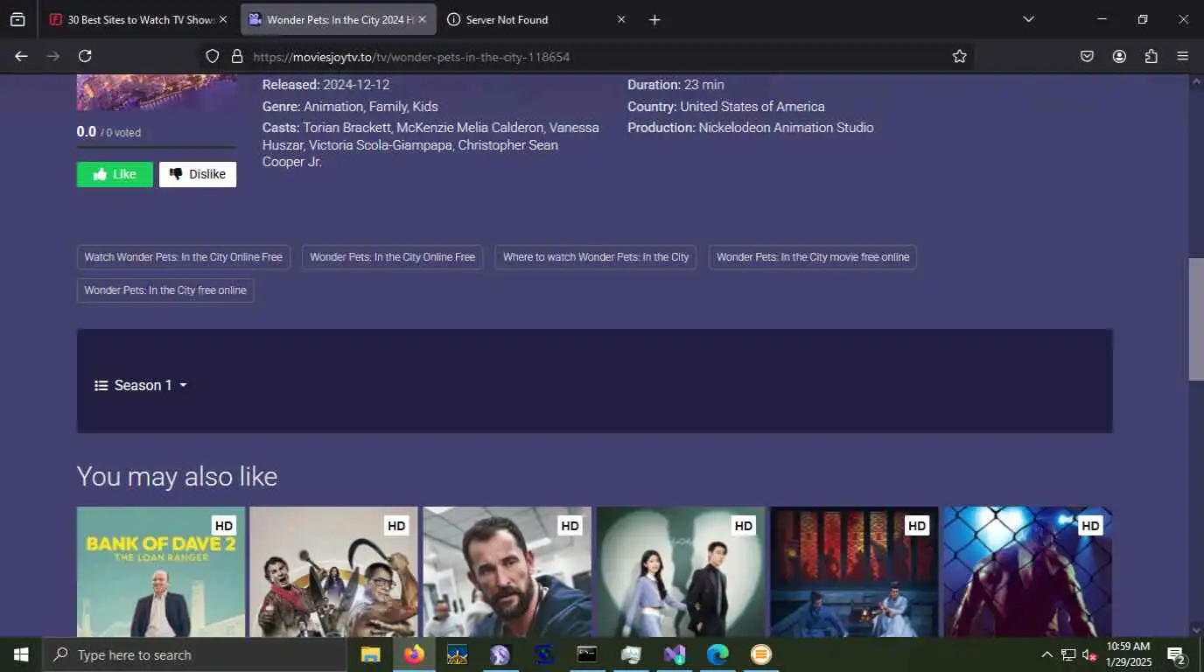Open 'Wonder Pets: In the City movie free online' tag

coord(813,257)
